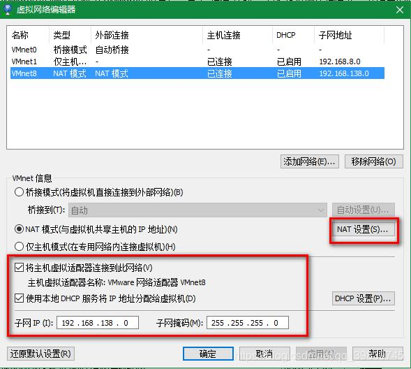This screenshot has height=369, width=411.
Task: Click subnet address 192.168.138.0 cell
Action: (343, 73)
